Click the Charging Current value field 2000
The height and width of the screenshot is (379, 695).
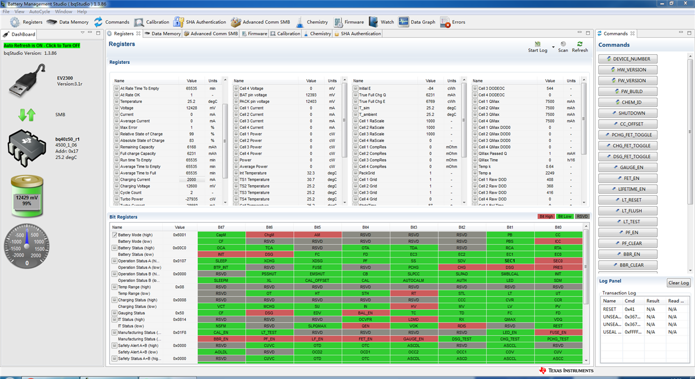click(x=192, y=180)
